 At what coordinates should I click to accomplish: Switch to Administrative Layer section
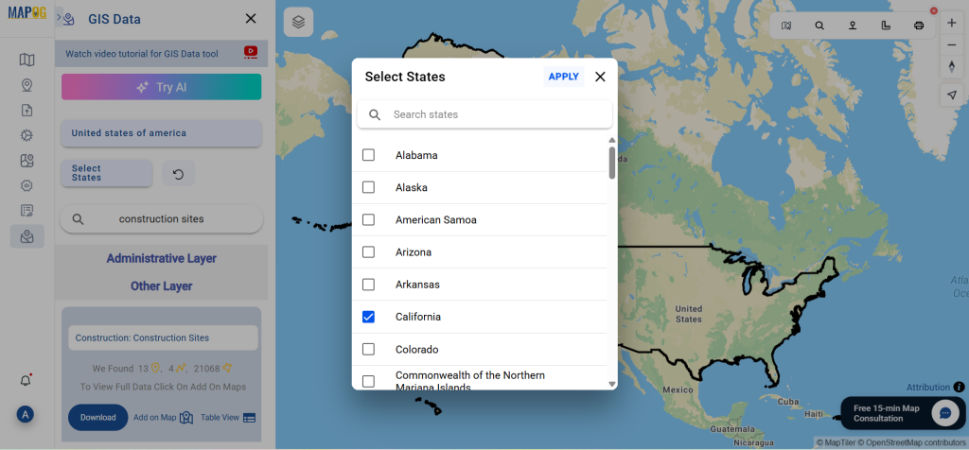tap(161, 258)
